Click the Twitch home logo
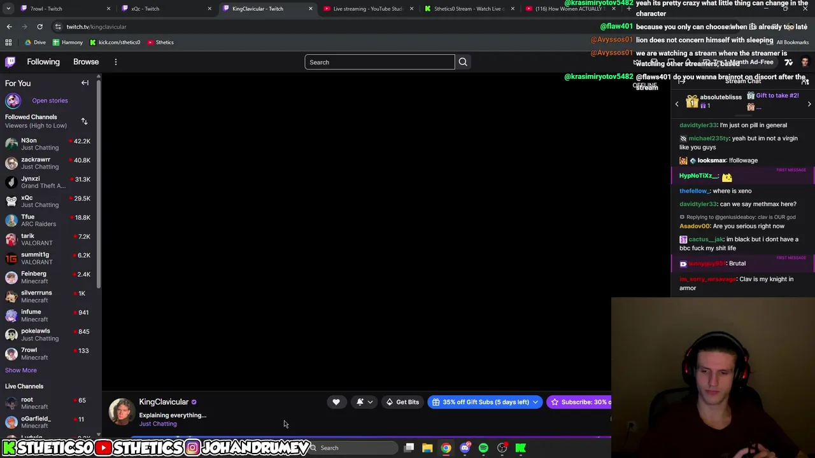This screenshot has width=815, height=458. tap(10, 62)
